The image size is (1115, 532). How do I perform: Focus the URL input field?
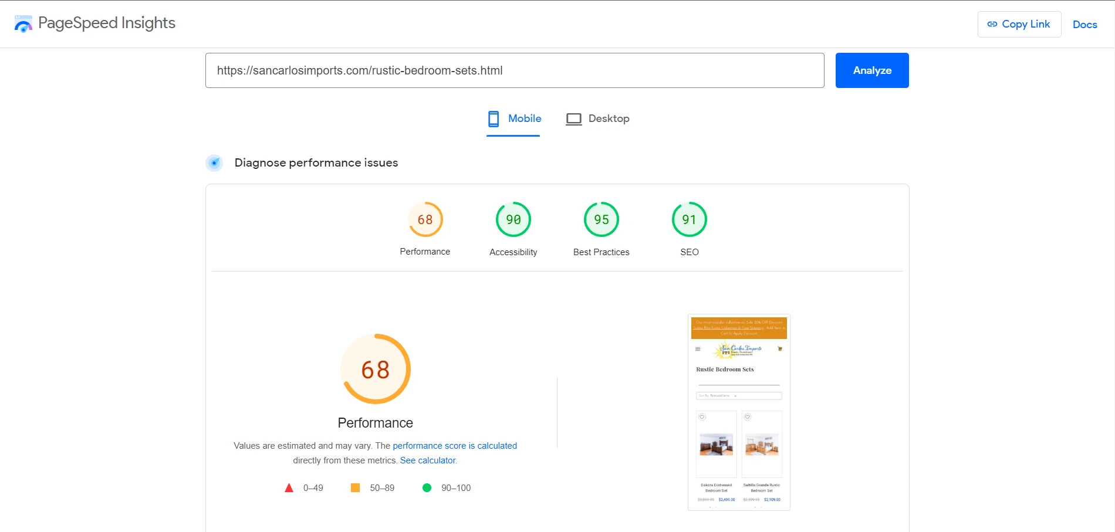pyautogui.click(x=515, y=70)
